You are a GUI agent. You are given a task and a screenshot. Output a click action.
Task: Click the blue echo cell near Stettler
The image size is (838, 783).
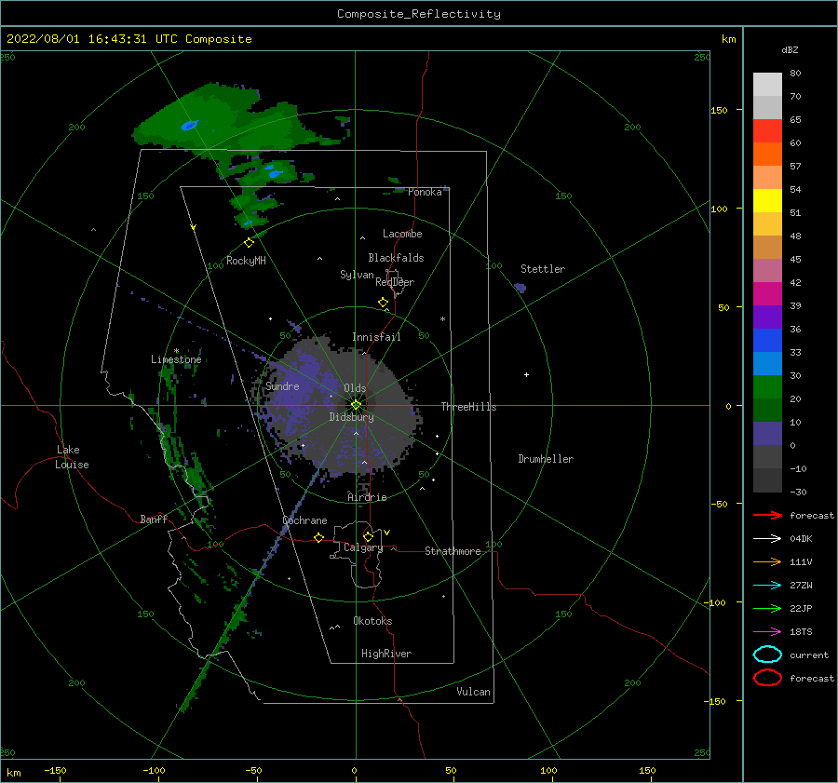[x=520, y=288]
